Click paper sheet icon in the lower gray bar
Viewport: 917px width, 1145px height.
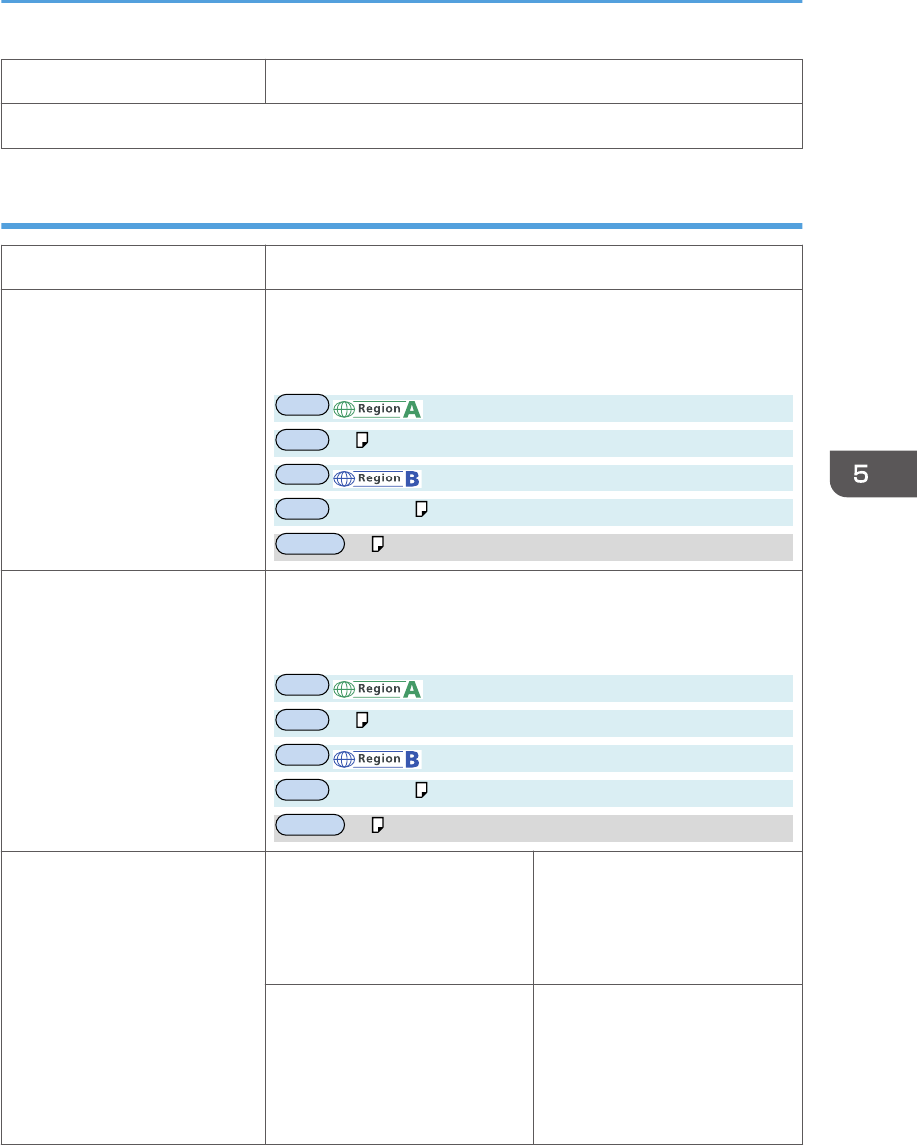378,825
